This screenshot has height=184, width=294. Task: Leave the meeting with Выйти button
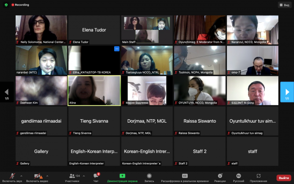tap(284, 178)
